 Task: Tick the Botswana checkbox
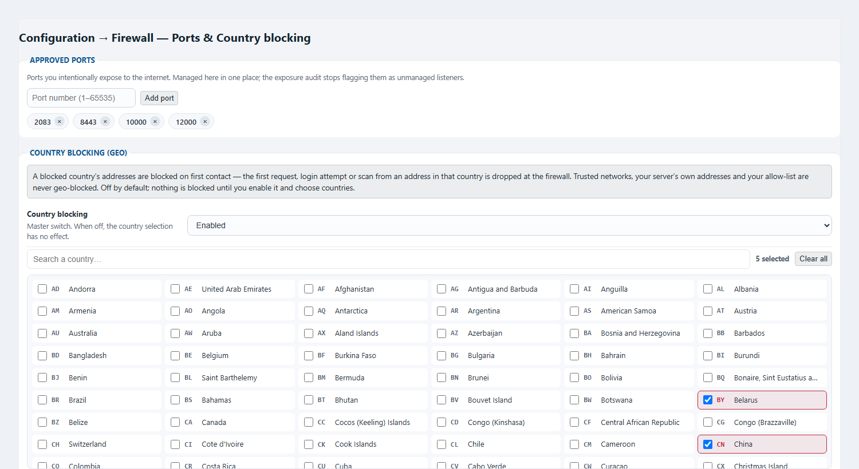click(574, 400)
